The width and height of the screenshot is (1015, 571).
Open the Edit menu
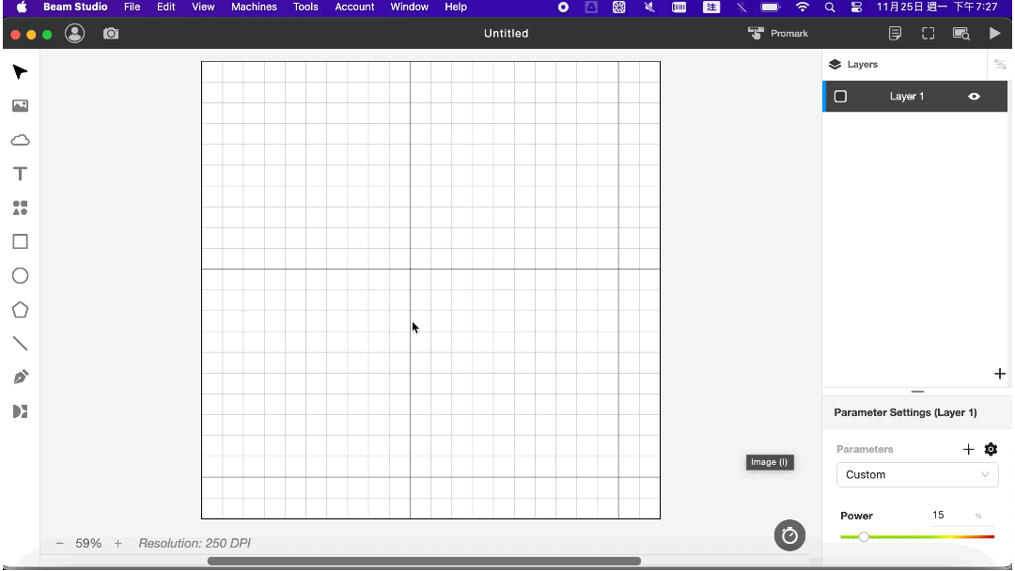(165, 8)
